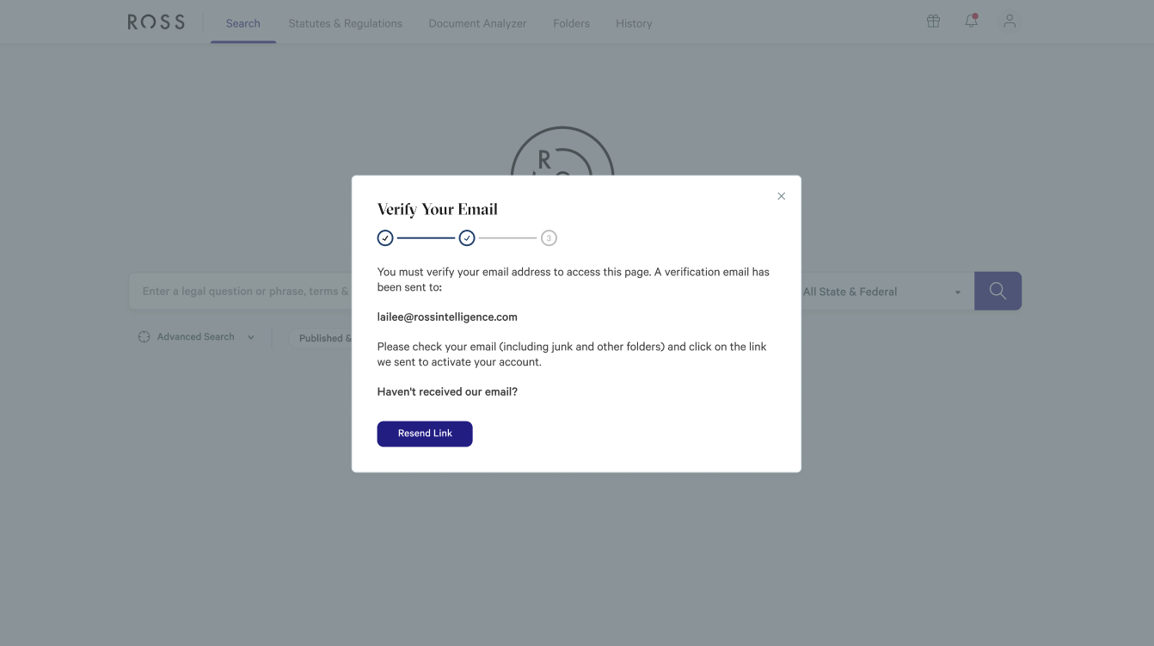Open the Folders tab
Screen dimensions: 1154x646
pyautogui.click(x=571, y=23)
